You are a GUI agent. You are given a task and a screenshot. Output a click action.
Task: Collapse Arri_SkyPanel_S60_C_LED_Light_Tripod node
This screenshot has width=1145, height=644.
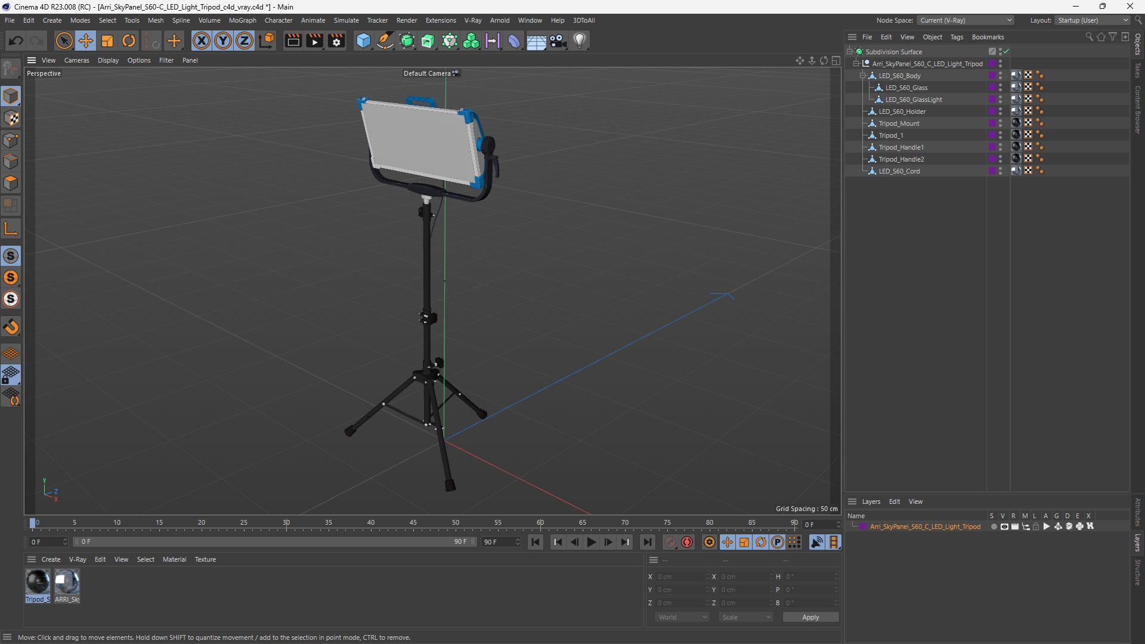856,64
